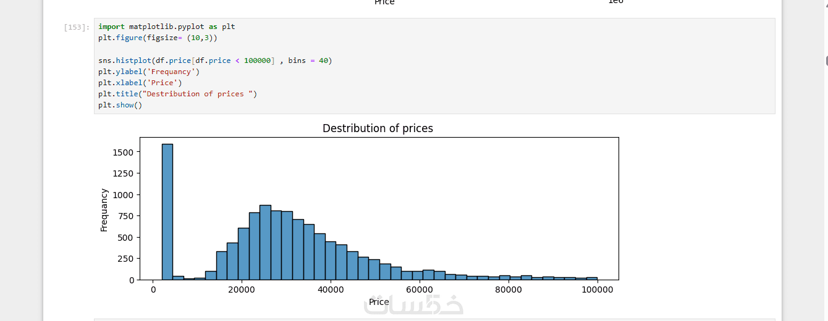Click the 'Frequancy' y-axis label
This screenshot has width=828, height=321.
[104, 210]
